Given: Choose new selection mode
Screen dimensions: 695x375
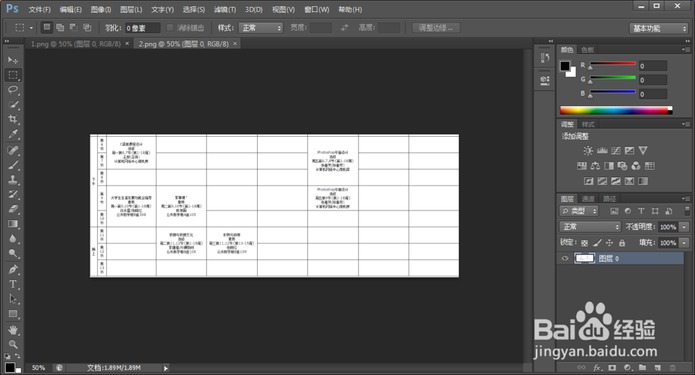Looking at the screenshot, I should click(x=47, y=28).
